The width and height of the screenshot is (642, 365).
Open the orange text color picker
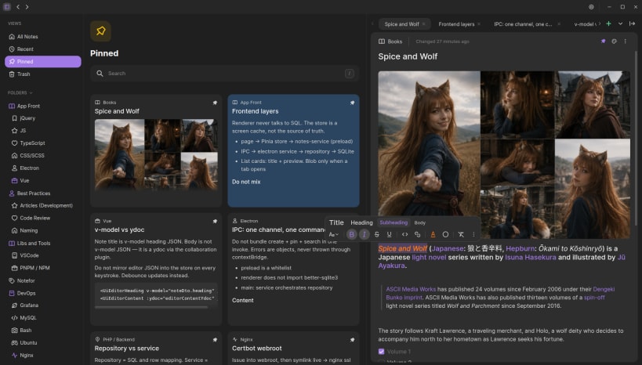[433, 234]
